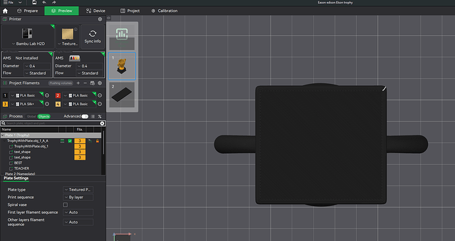Select plate 1 trophy thumbnail

(122, 66)
